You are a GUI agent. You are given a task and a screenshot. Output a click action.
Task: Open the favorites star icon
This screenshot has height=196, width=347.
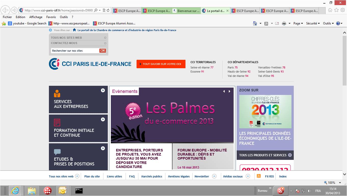[336, 10]
